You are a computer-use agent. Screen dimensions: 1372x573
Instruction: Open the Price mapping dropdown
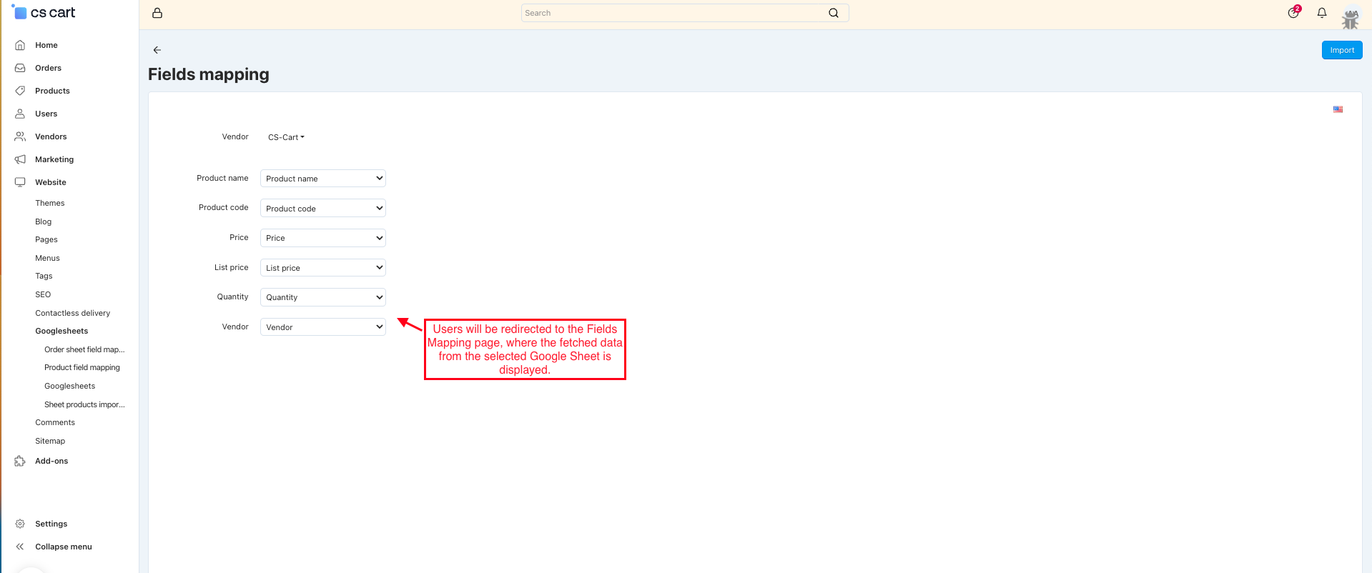pyautogui.click(x=323, y=238)
